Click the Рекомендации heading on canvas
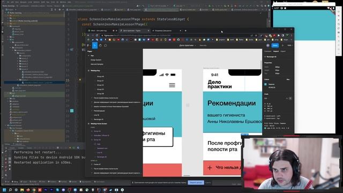343x193 pixels. pos(232,103)
